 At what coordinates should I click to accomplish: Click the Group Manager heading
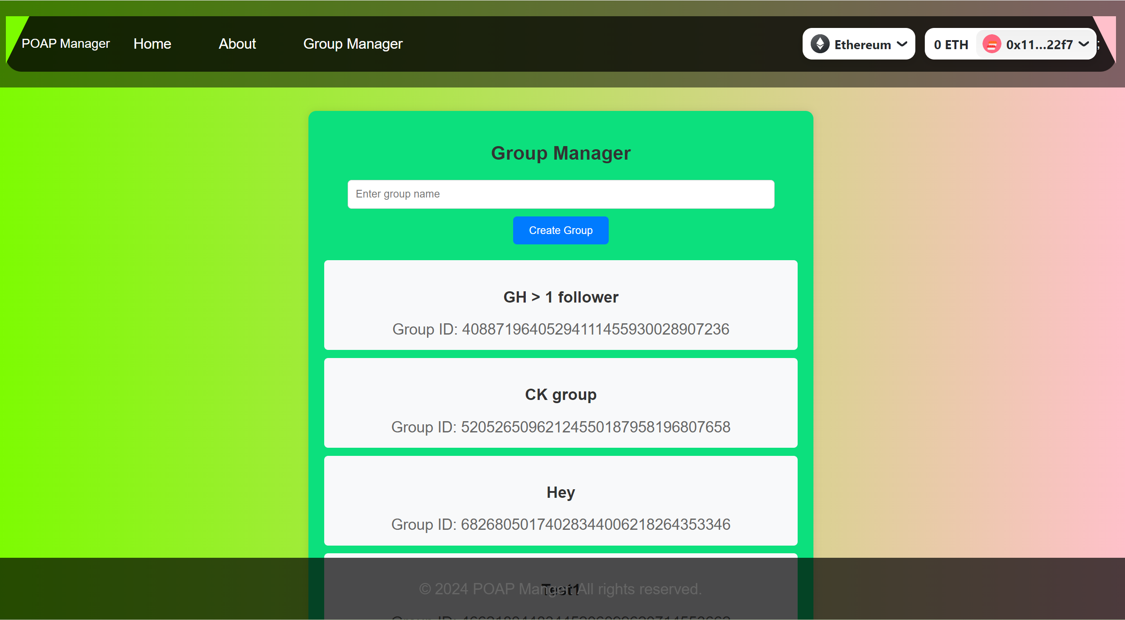tap(560, 153)
